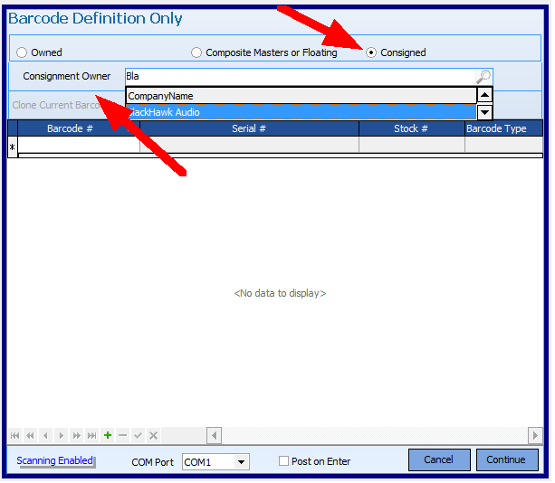Screen dimensions: 555x483
Task: Click the Serial # column header
Action: (249, 128)
